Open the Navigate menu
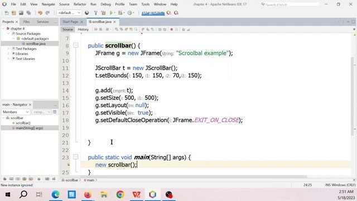 pyautogui.click(x=48, y=4)
